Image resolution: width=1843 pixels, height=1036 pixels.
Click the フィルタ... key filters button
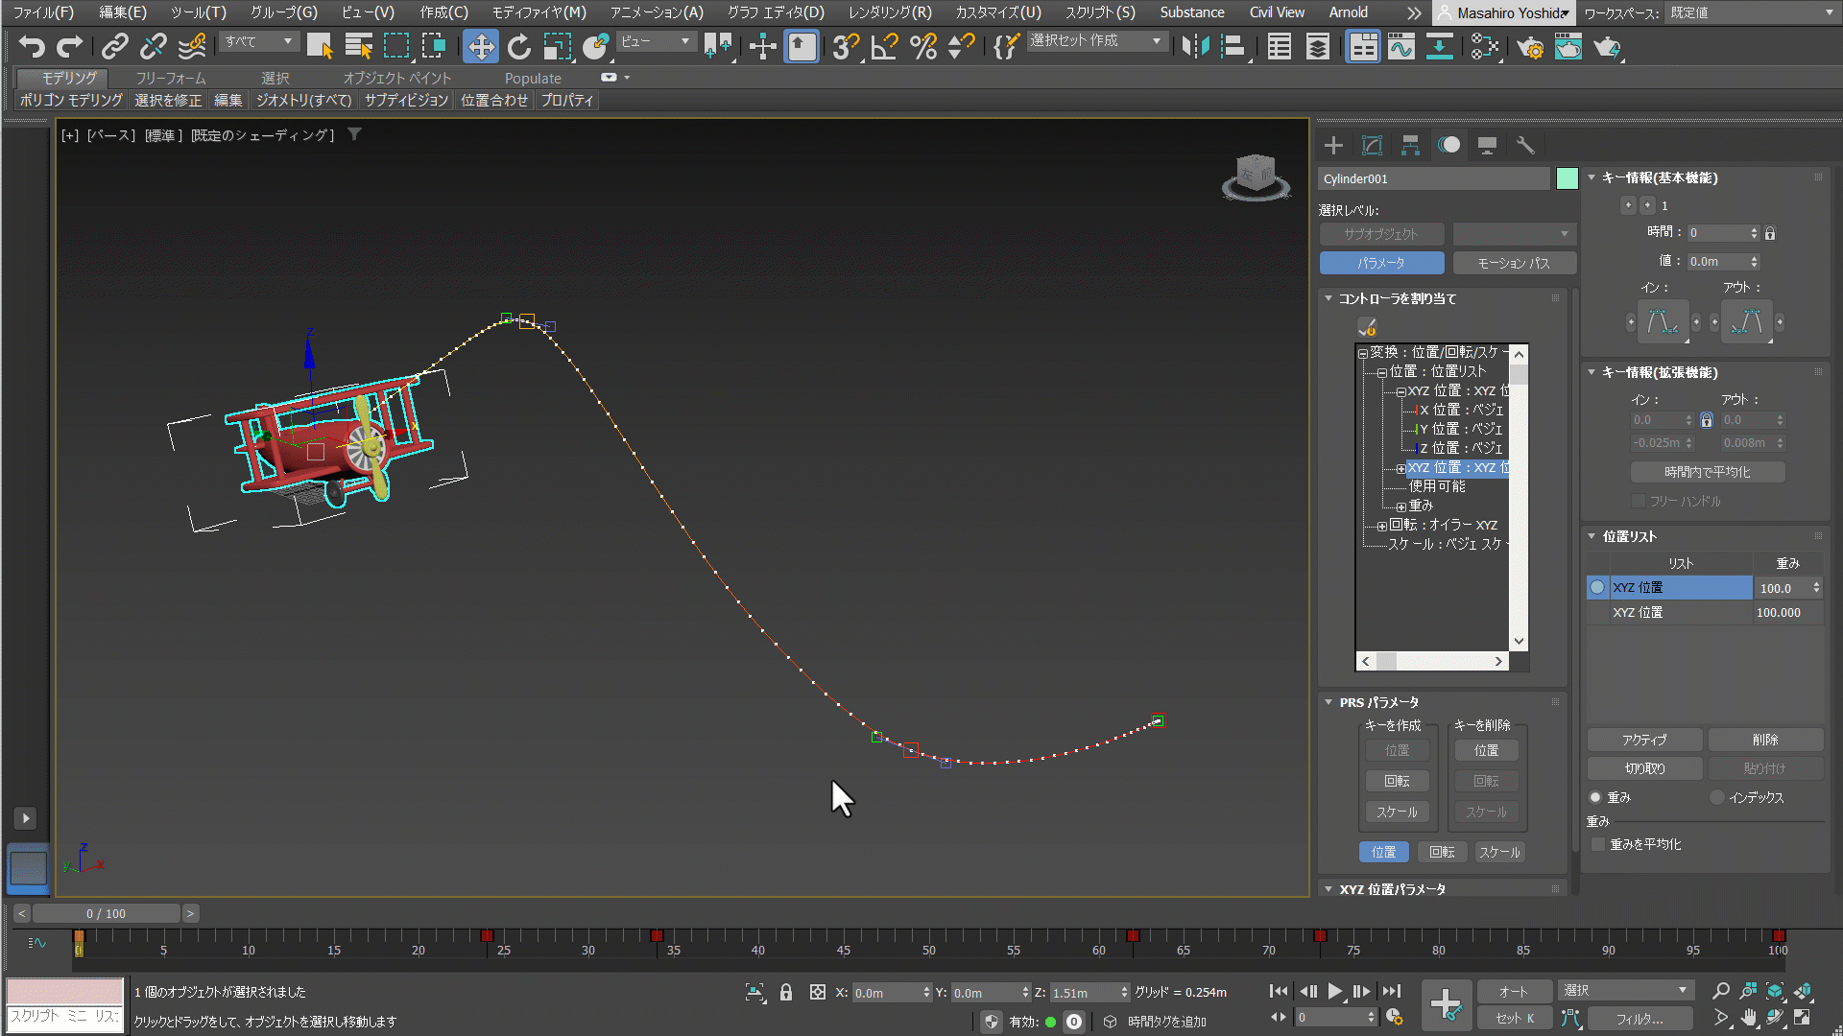coord(1638,1019)
